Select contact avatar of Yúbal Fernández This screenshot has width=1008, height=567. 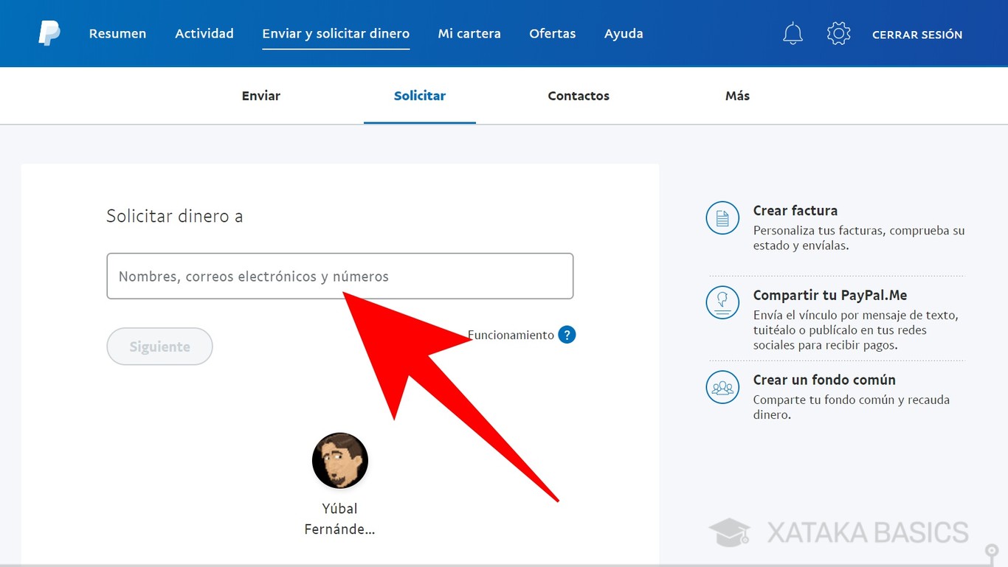click(340, 461)
